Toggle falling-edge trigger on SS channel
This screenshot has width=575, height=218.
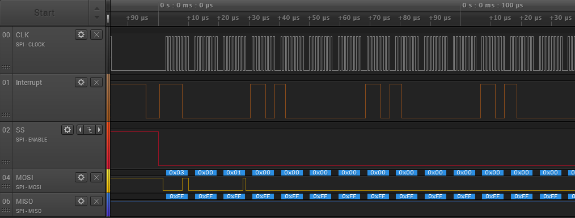(x=90, y=130)
